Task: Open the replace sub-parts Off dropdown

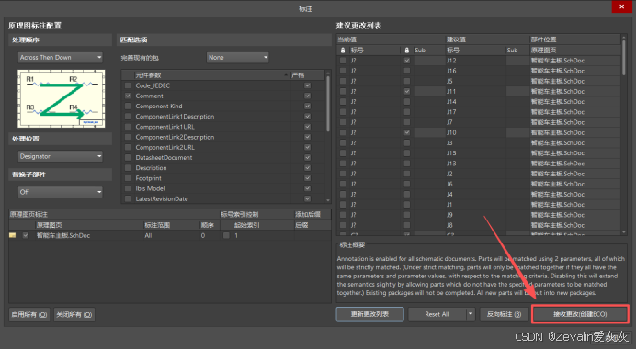Action: click(x=61, y=192)
